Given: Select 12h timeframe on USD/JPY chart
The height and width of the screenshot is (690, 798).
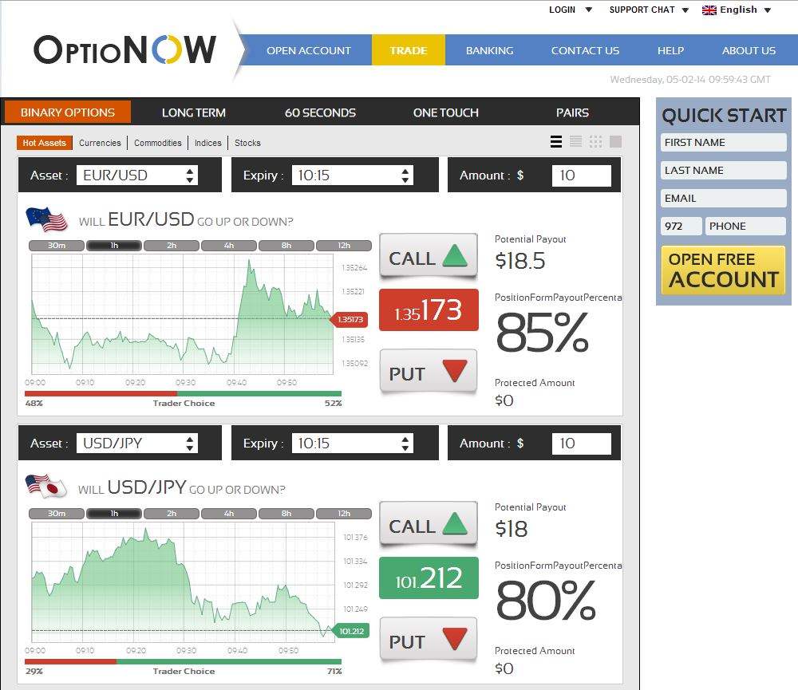Looking at the screenshot, I should [x=344, y=514].
